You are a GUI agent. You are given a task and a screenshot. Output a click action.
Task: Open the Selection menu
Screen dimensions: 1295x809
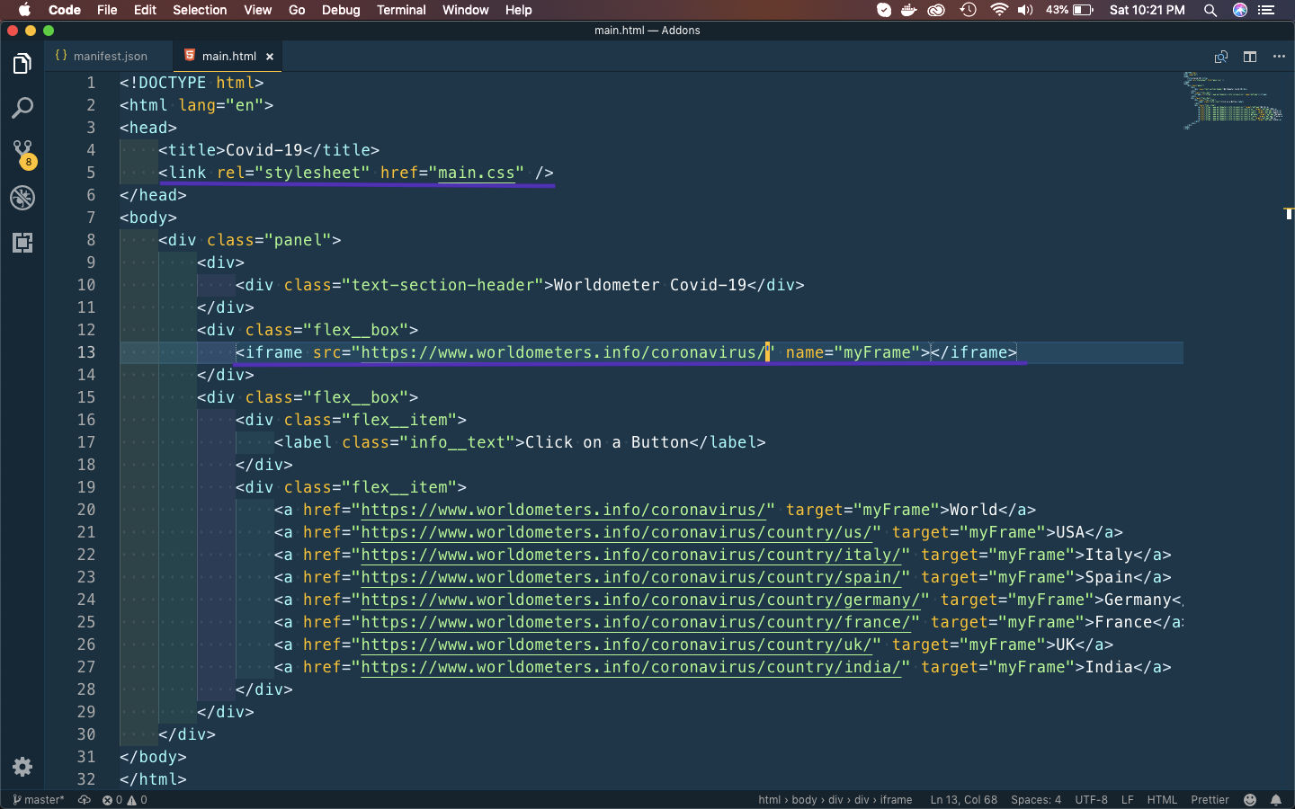(x=200, y=10)
